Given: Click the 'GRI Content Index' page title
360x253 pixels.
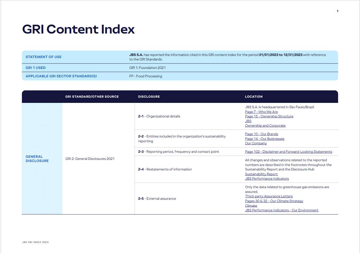Looking at the screenshot, I should pyautogui.click(x=78, y=29).
